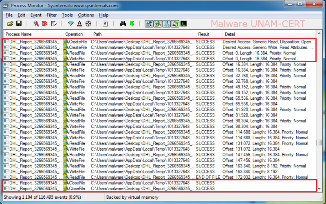Select the ReadFile row at offset 16.384
Image resolution: width=326 pixels, height=204 pixels.
(x=159, y=64)
